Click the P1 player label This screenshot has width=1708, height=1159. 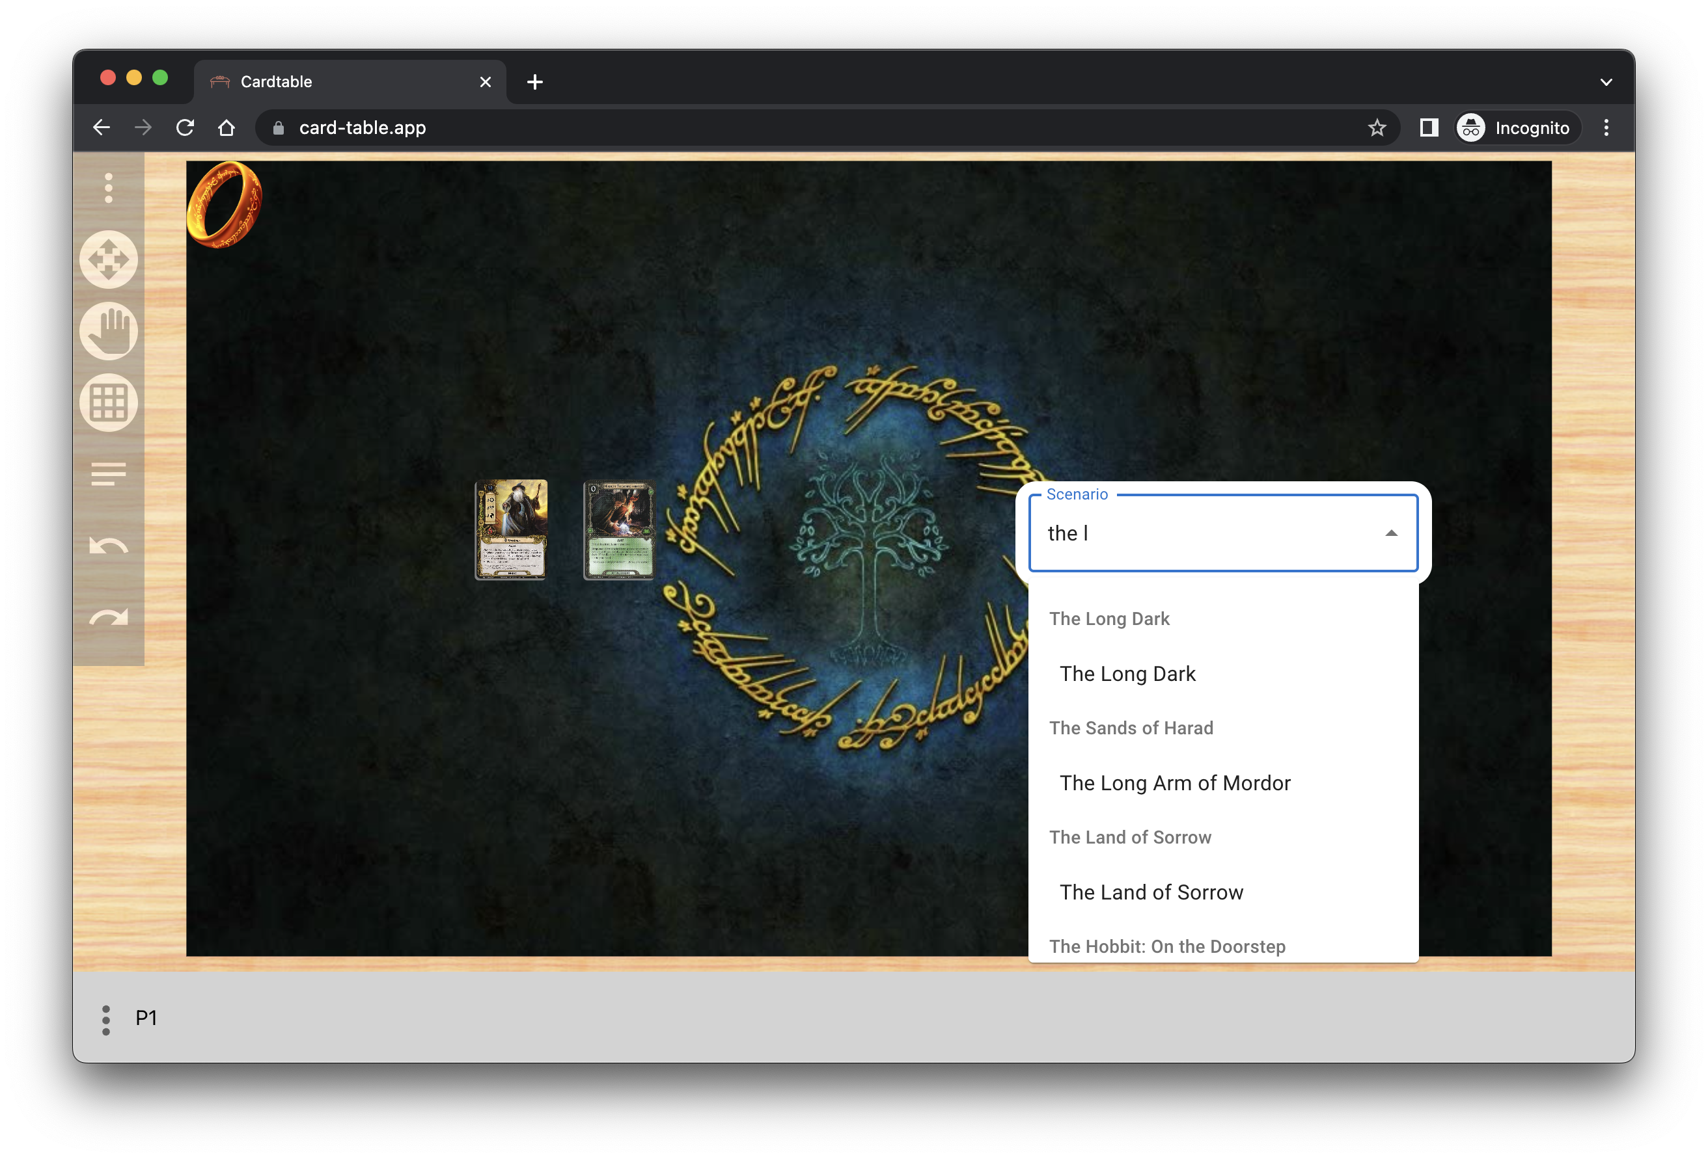146,1018
